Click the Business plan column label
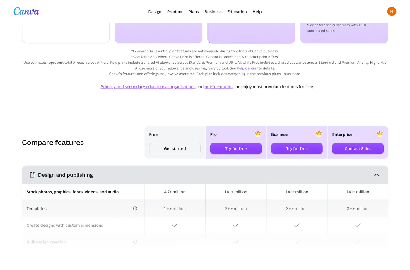The image size is (410, 270). tap(280, 134)
